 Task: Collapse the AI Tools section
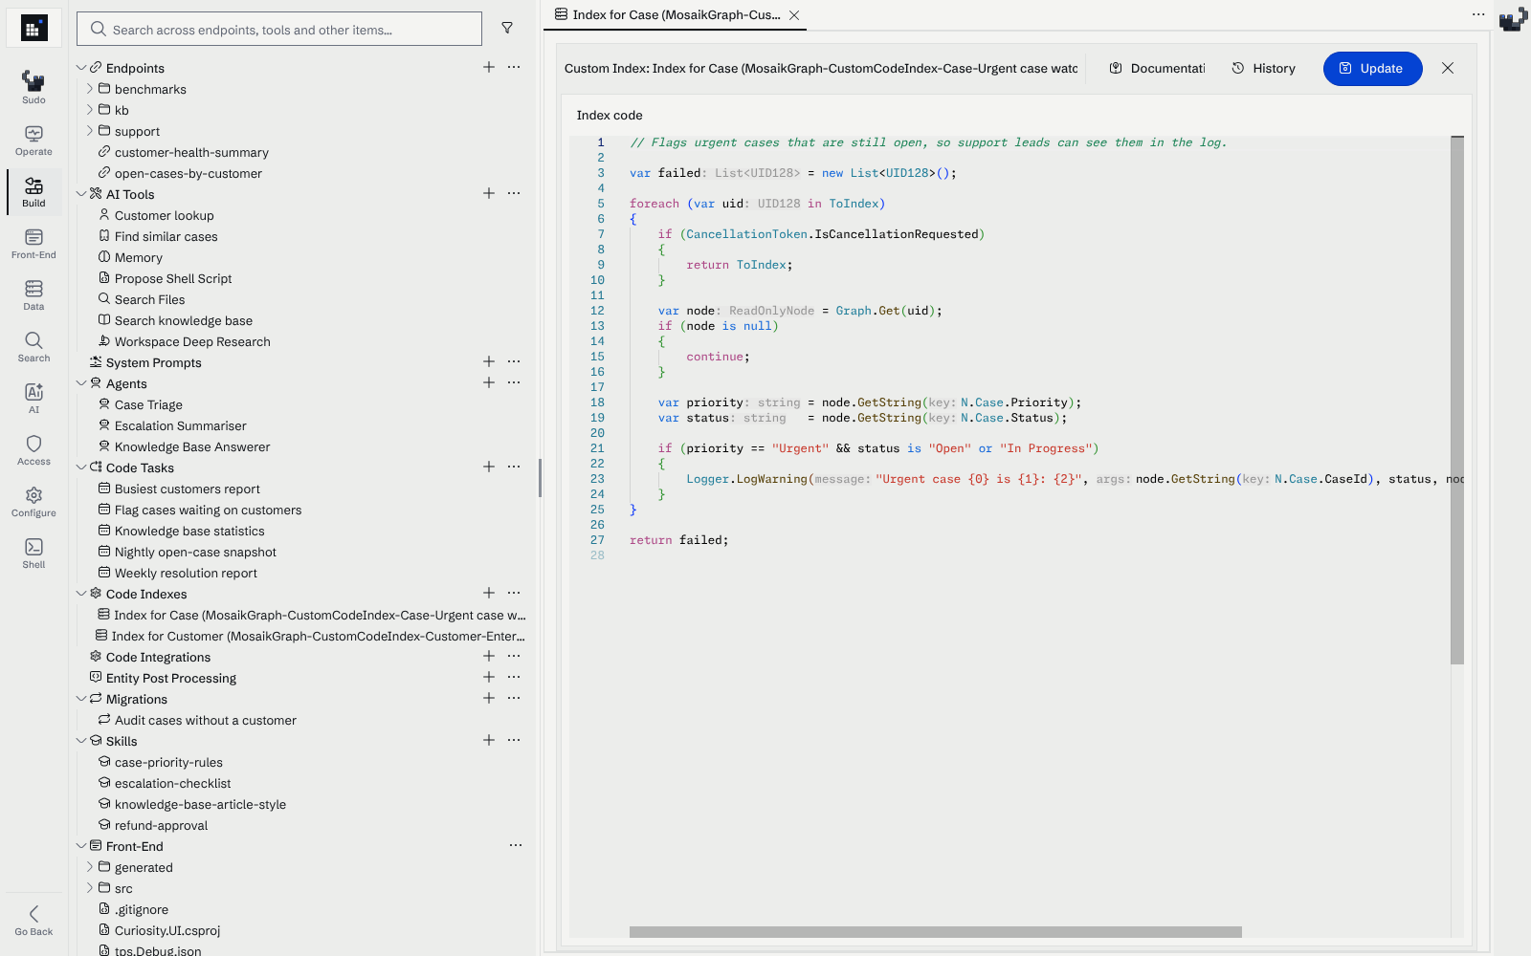pyautogui.click(x=81, y=194)
